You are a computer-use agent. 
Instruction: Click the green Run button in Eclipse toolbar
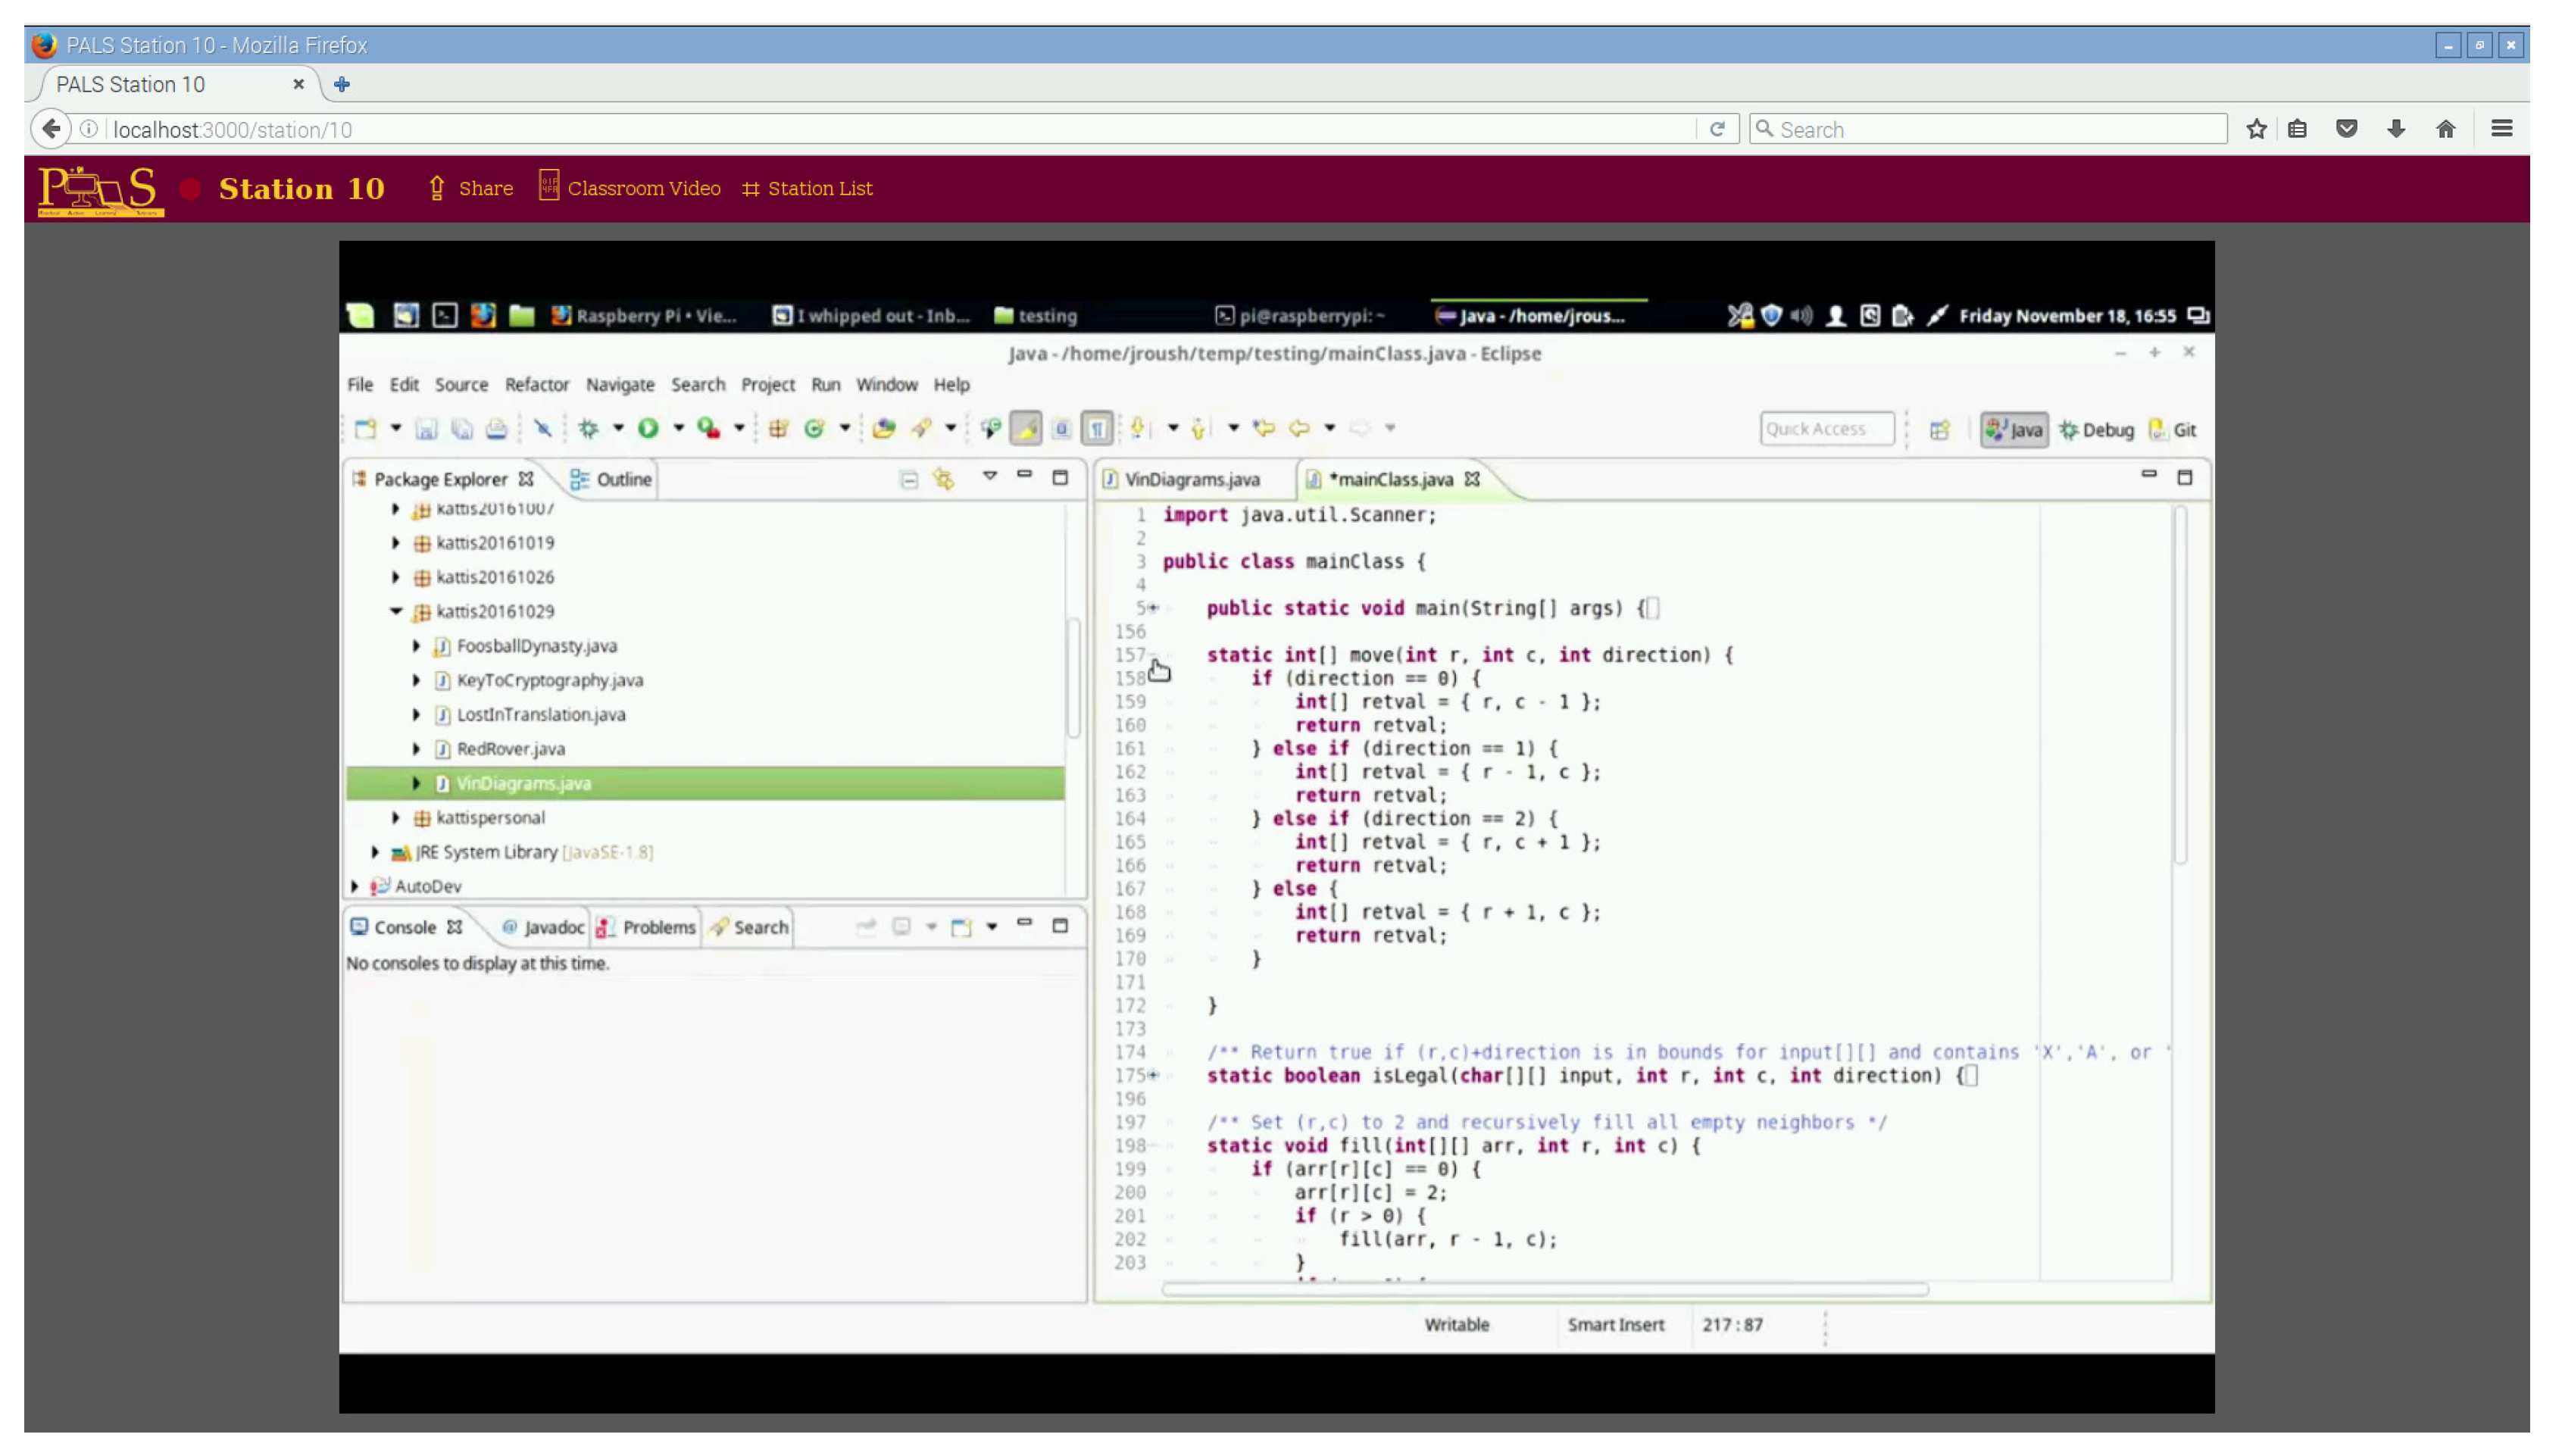[x=648, y=429]
